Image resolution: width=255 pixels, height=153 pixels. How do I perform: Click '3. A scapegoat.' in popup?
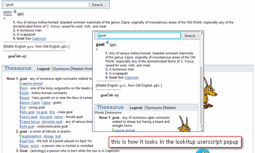coord(117,74)
